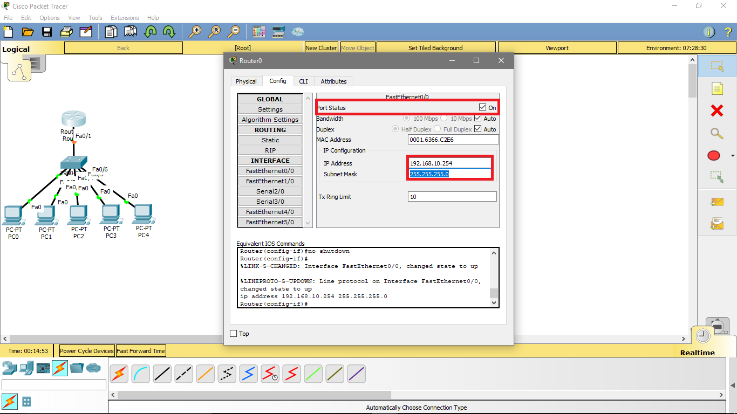The height and width of the screenshot is (414, 737).
Task: Open Algorithm Settings in the config list
Action: [270, 120]
